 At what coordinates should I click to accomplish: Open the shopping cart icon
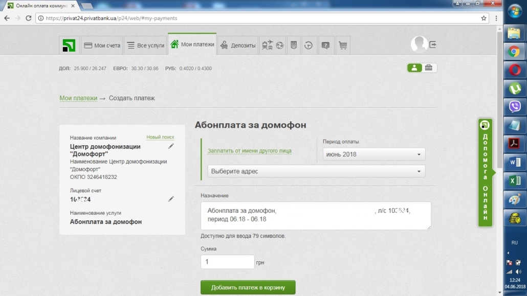[343, 45]
